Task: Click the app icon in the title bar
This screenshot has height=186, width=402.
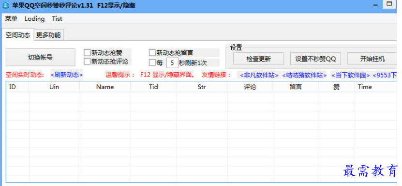Action: point(5,5)
